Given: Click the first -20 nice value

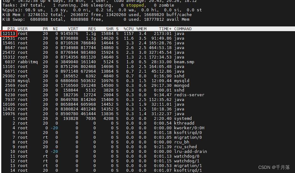Looking at the screenshot, I should coord(54,128).
